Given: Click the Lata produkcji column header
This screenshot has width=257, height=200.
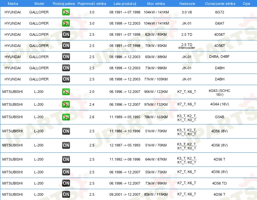Looking at the screenshot, I should pyautogui.click(x=125, y=3).
